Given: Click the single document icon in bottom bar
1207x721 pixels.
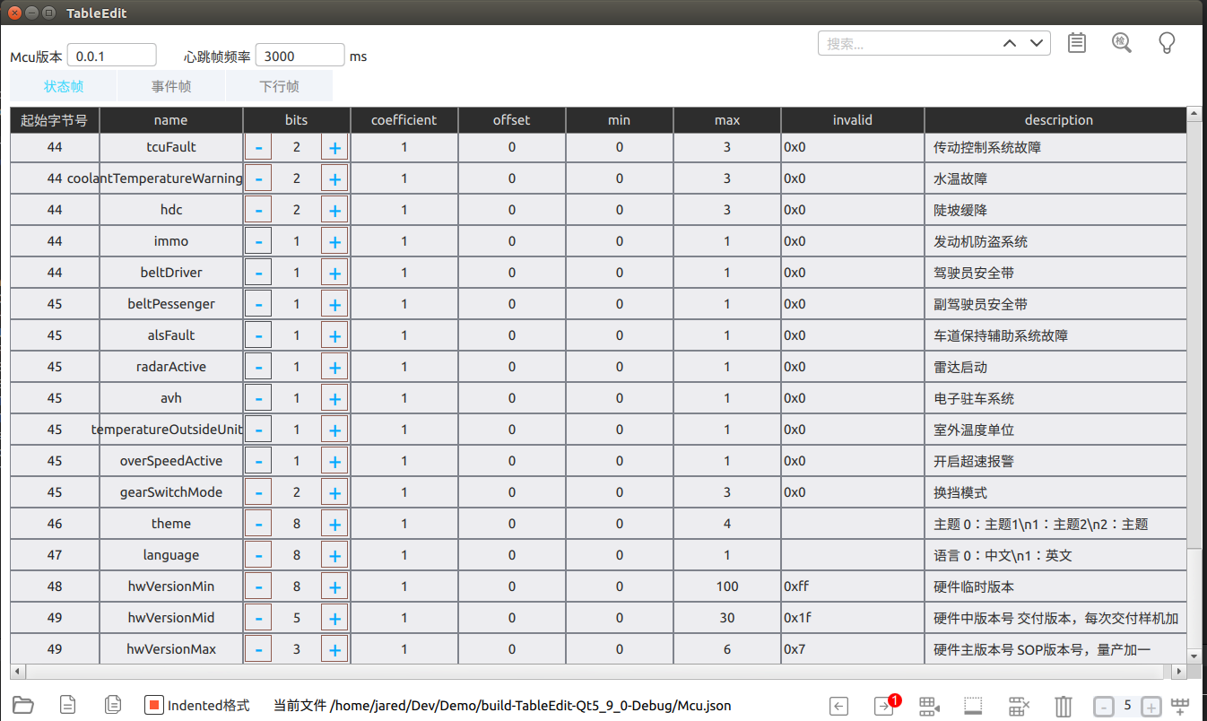Looking at the screenshot, I should coord(67,705).
